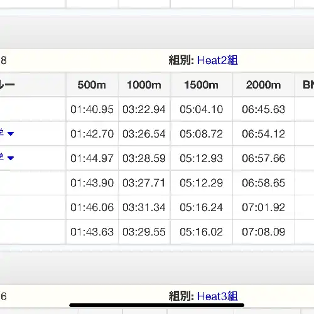314x314 pixels.
Task: Tap the black home indicator bar
Action: pos(157,305)
